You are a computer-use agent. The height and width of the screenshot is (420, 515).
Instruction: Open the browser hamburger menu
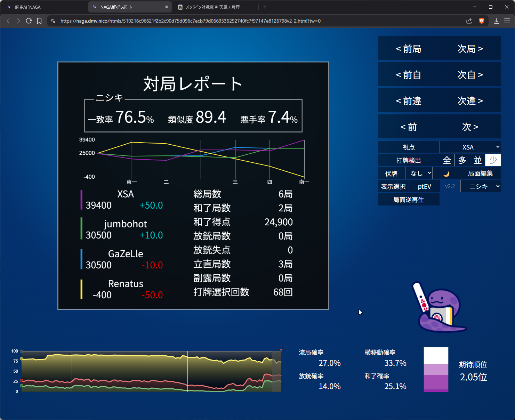click(507, 21)
